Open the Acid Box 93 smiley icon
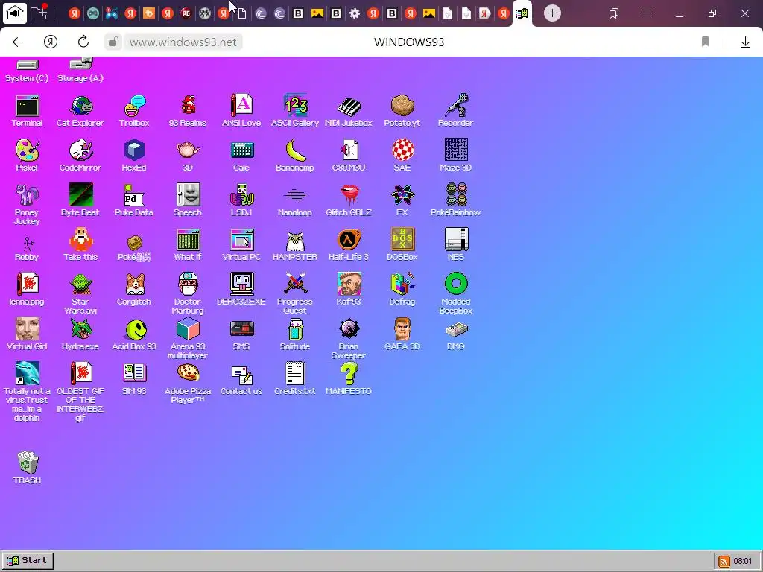The width and height of the screenshot is (763, 572). pyautogui.click(x=134, y=334)
